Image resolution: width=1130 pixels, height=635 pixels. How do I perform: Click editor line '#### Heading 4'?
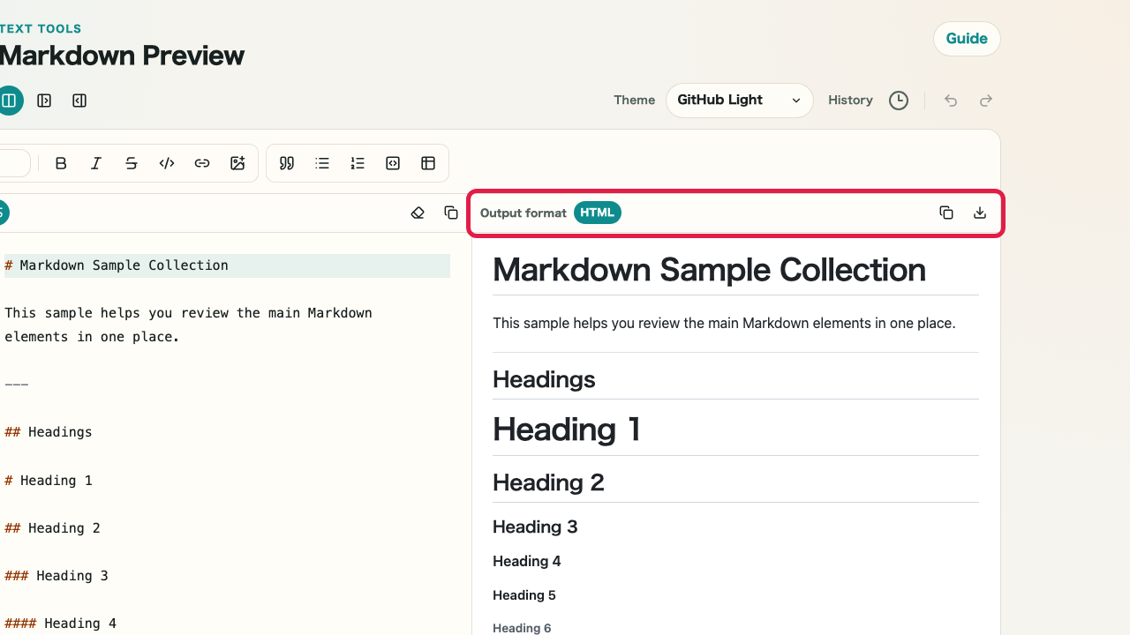[61, 624]
